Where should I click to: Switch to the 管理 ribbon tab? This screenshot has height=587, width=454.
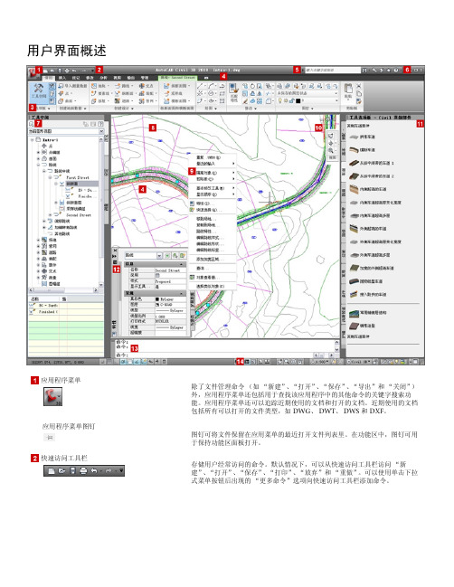pyautogui.click(x=145, y=78)
